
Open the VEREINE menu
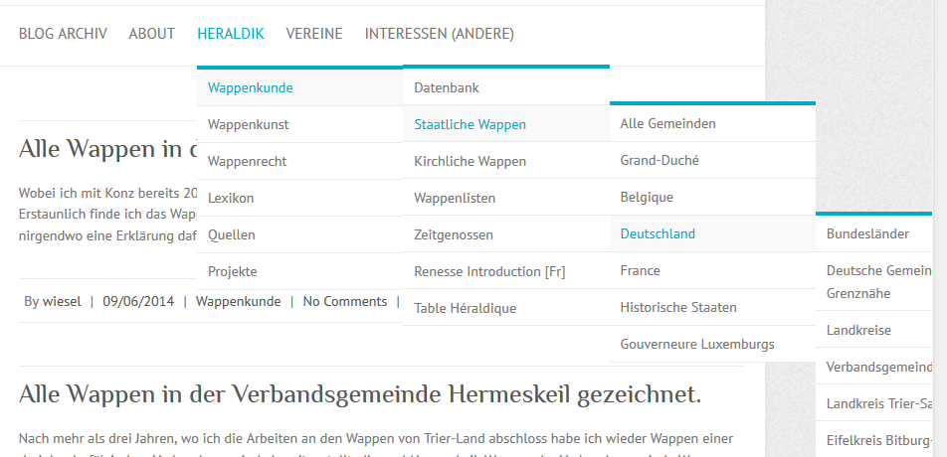314,34
